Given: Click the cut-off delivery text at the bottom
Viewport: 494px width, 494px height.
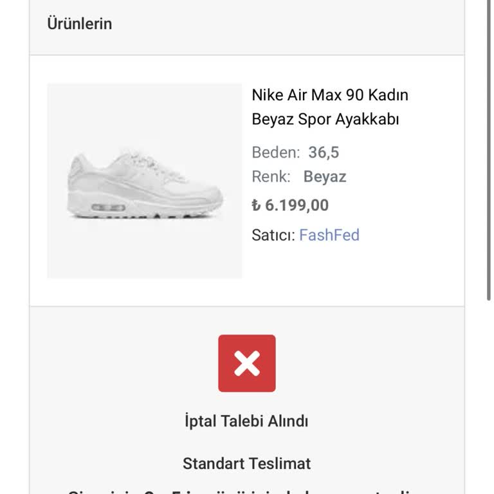Looking at the screenshot, I should (246, 490).
